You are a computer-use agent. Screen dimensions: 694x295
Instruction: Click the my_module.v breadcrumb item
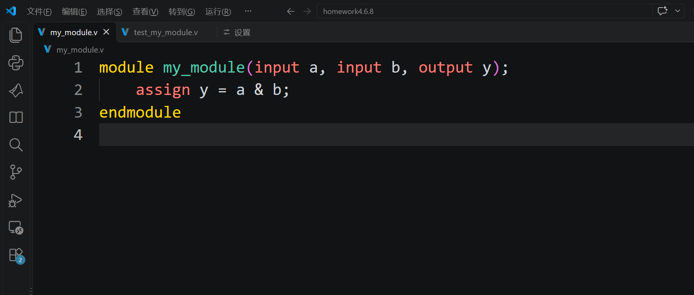point(74,50)
